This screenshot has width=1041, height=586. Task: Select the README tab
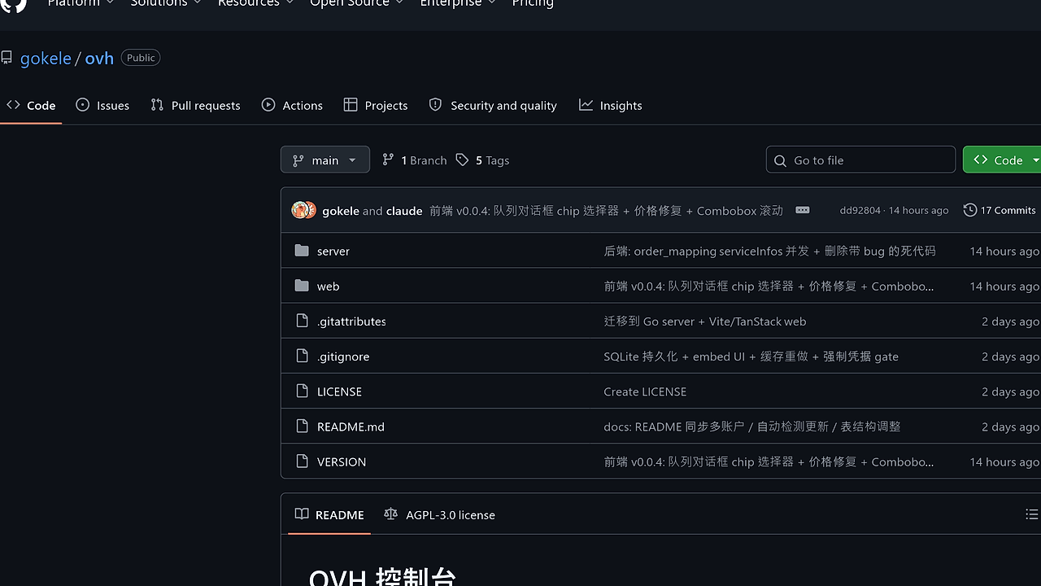[329, 514]
